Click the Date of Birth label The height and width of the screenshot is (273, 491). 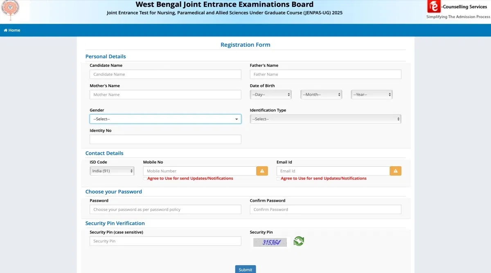[x=262, y=86]
